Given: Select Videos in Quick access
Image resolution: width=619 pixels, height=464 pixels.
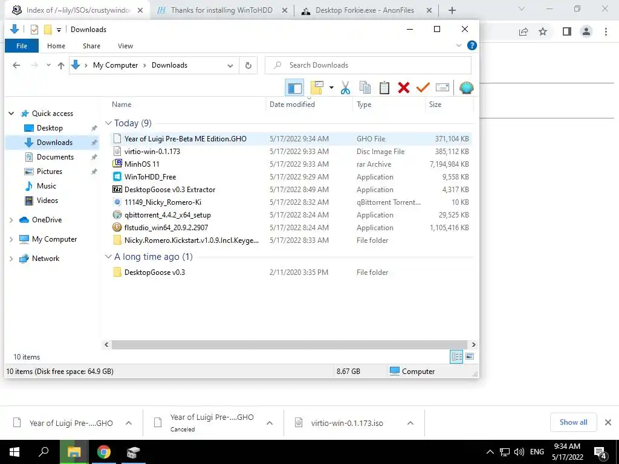Looking at the screenshot, I should (x=47, y=201).
